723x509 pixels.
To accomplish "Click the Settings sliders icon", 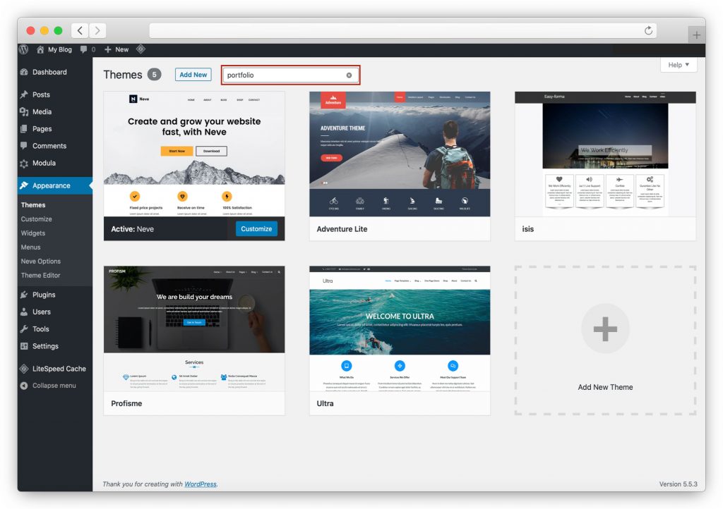I will (x=24, y=346).
